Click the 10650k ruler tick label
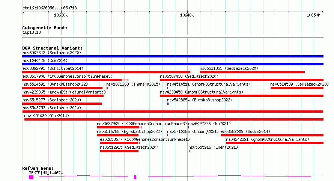Screen dimensions: 334x181 313,15
